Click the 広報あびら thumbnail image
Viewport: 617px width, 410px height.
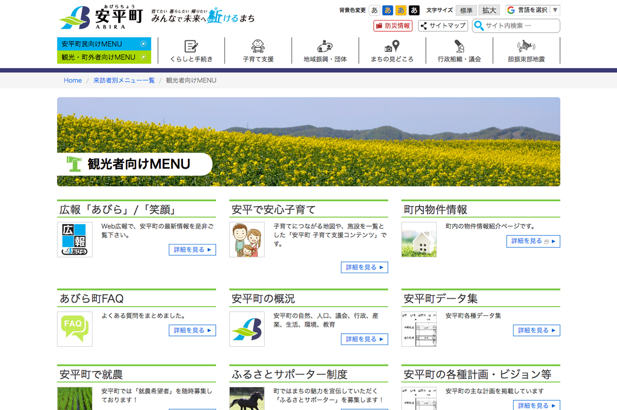click(x=75, y=240)
